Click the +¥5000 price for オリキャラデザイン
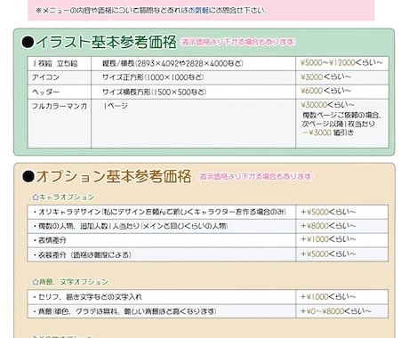Image resolution: width=409 pixels, height=338 pixels. 328,212
